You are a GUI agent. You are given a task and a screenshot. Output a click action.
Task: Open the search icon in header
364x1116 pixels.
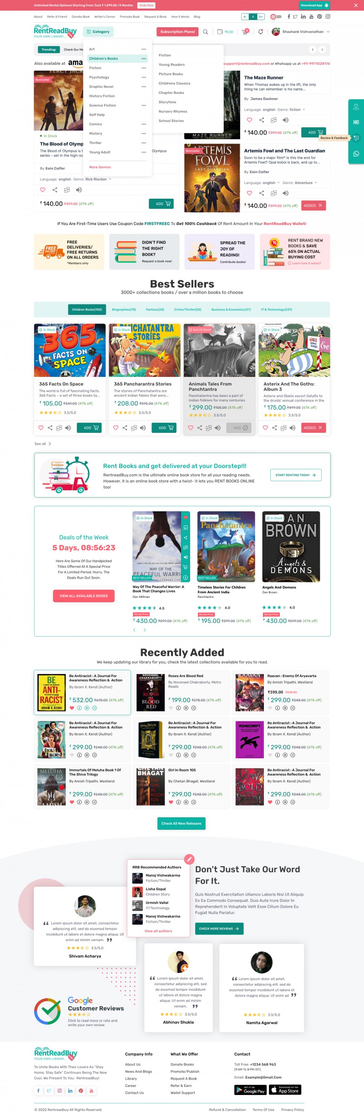(x=205, y=32)
